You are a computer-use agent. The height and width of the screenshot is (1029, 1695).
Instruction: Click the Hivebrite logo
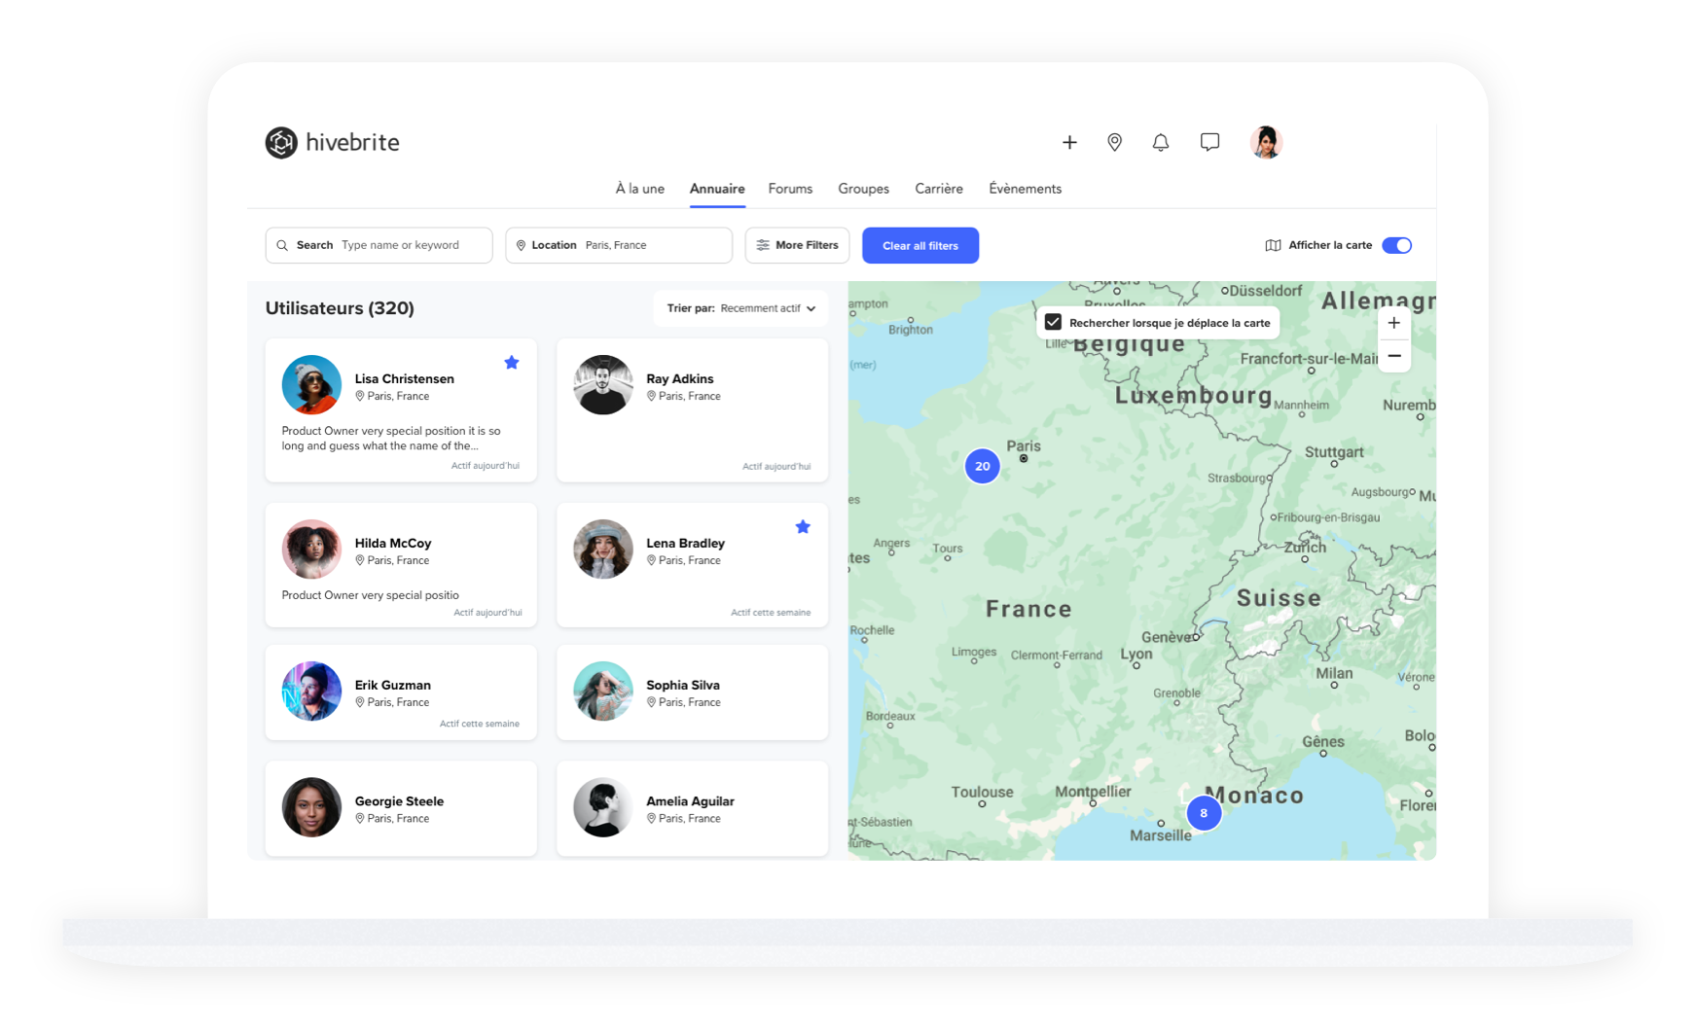[332, 142]
